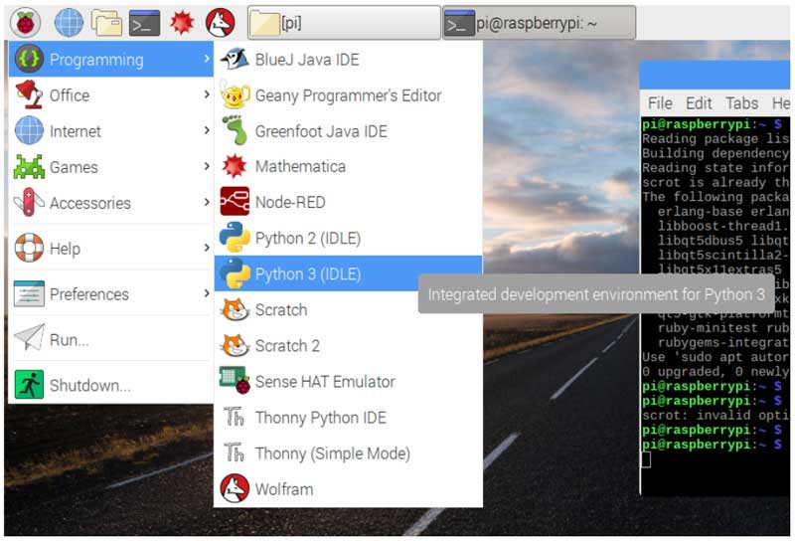Open the Tabs menu in the terminal
795x541 pixels.
click(x=741, y=103)
